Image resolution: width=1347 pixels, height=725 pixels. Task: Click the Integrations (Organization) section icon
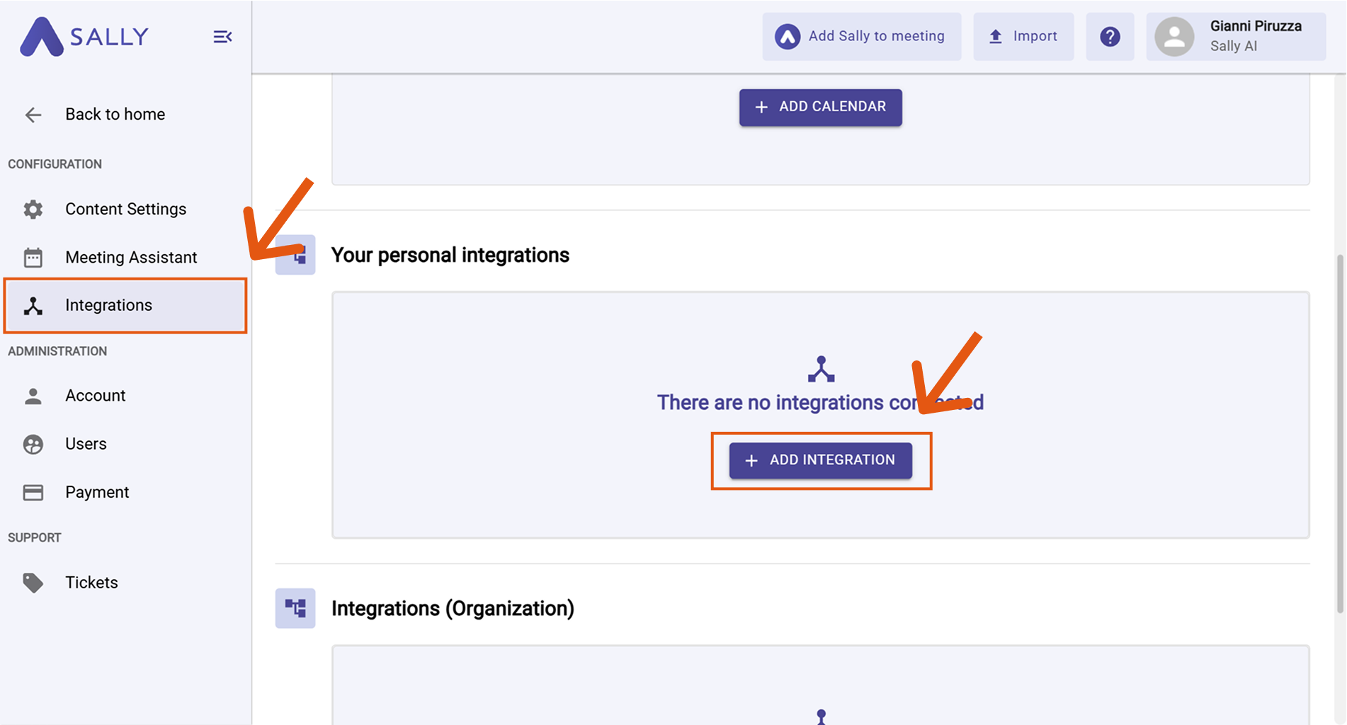295,608
